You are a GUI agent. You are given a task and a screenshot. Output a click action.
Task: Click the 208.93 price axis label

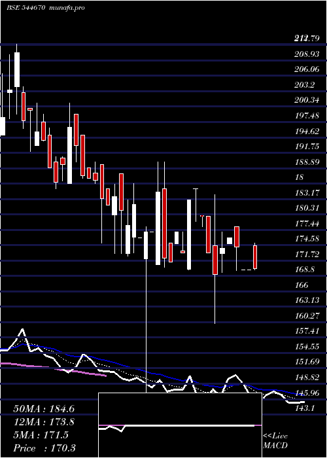click(307, 54)
